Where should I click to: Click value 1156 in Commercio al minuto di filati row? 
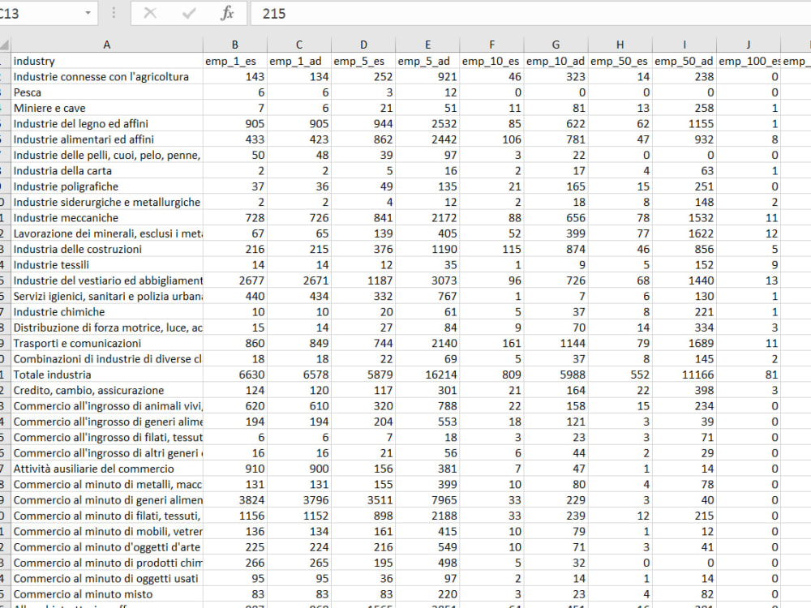point(235,516)
